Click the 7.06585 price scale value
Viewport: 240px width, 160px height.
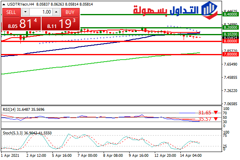coord(230,104)
